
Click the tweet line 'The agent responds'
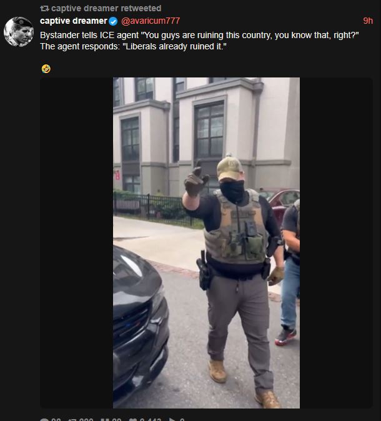click(x=133, y=46)
